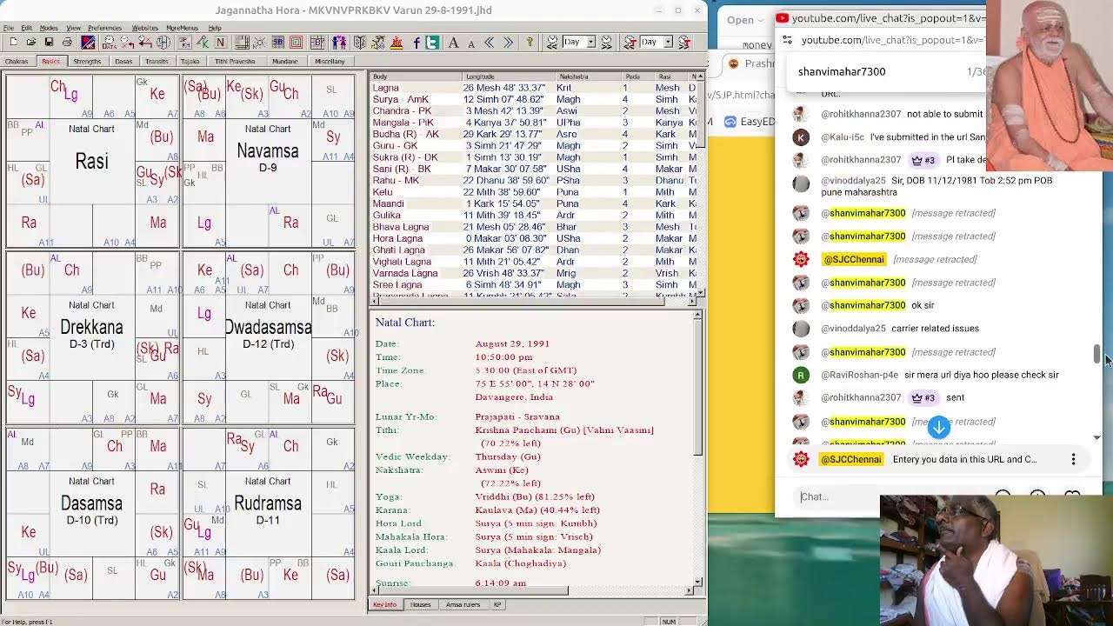Click the Twitter share icon

pyautogui.click(x=431, y=42)
